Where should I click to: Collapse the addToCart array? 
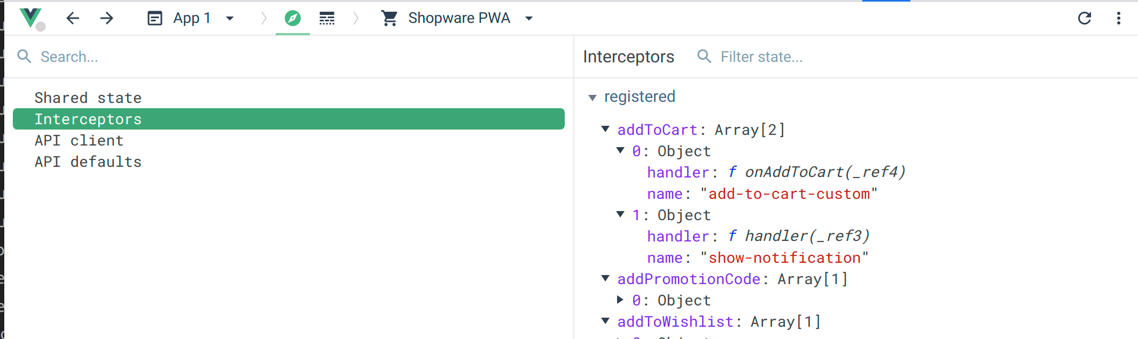click(605, 129)
